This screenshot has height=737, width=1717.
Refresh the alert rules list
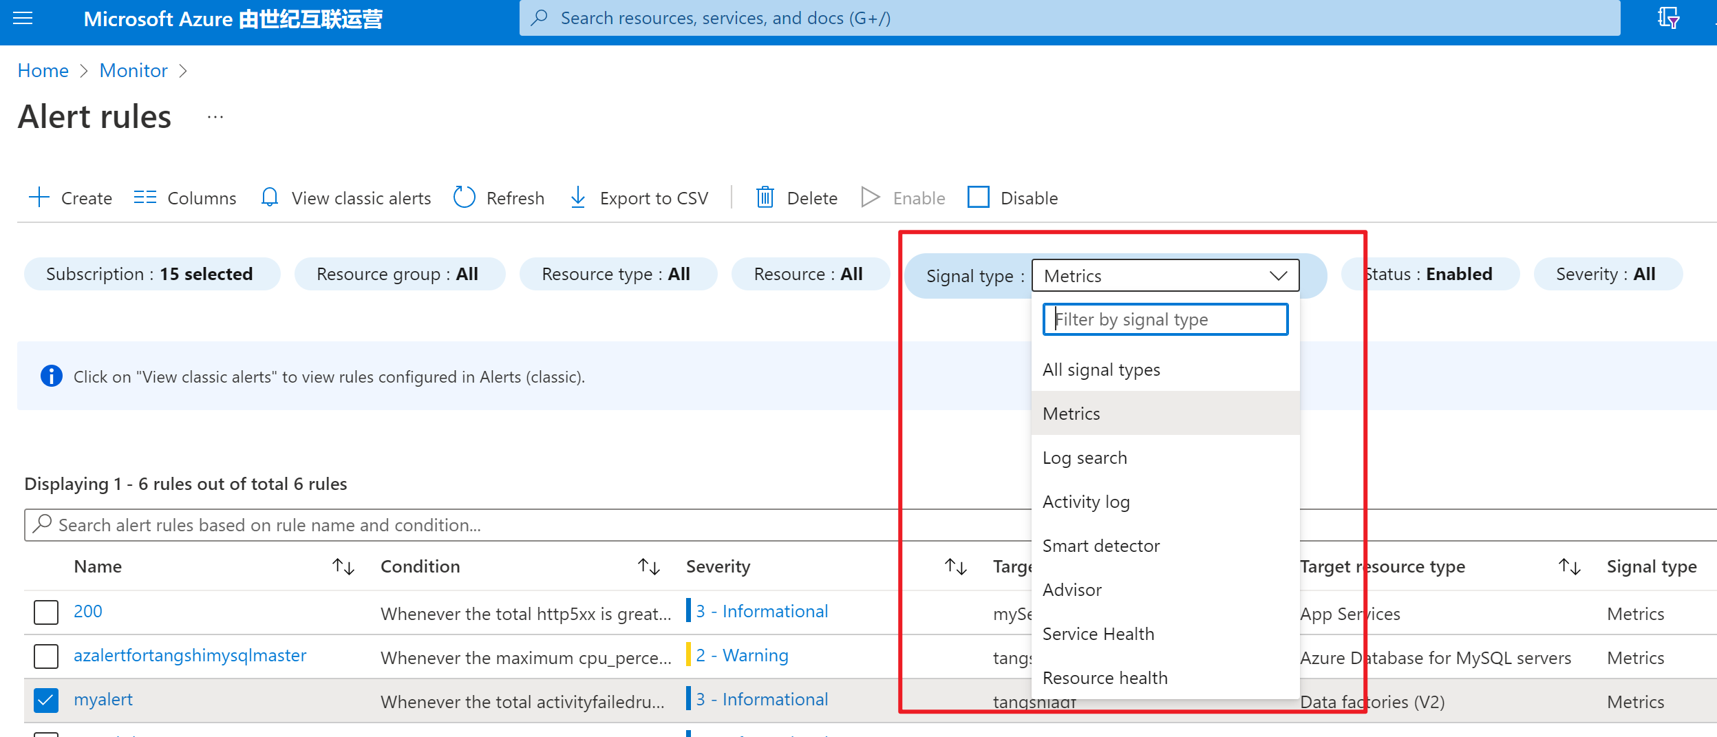coord(499,197)
